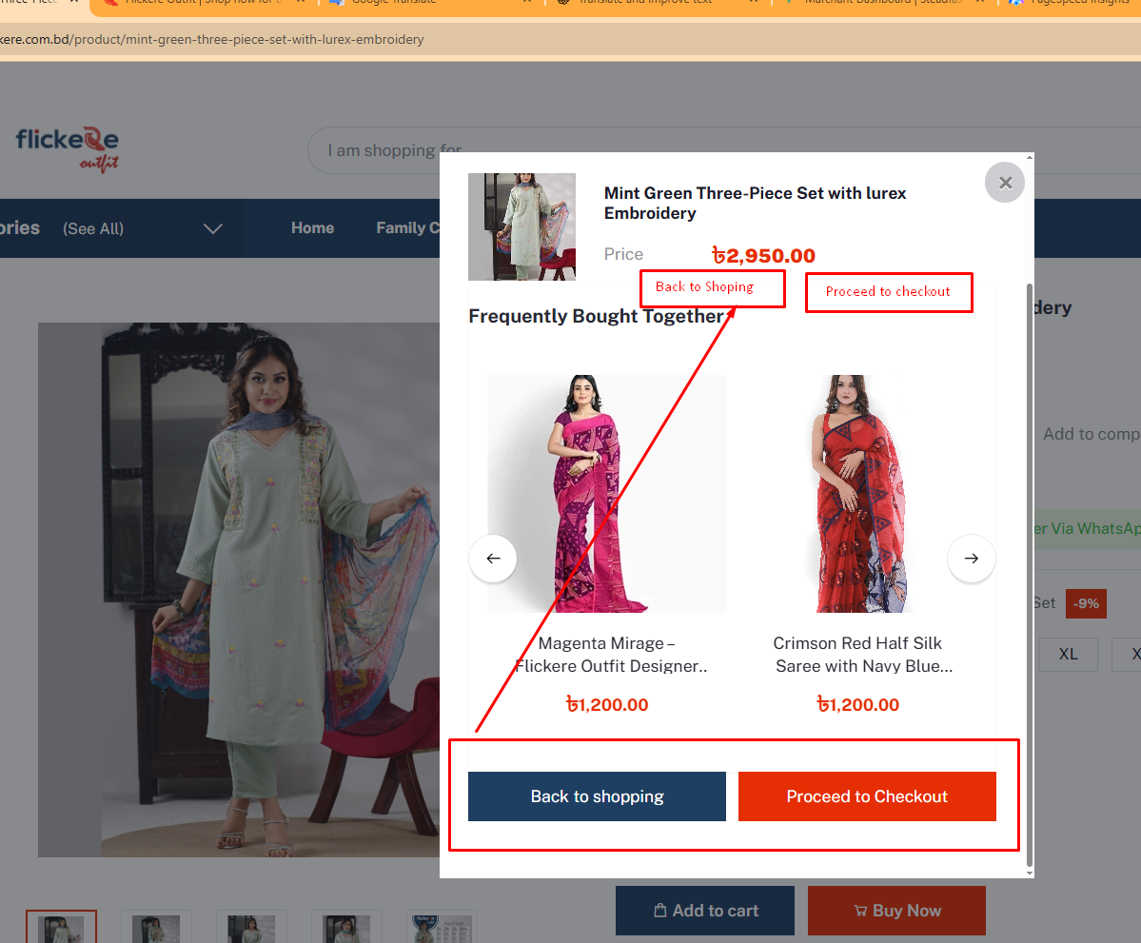This screenshot has height=943, width=1141.
Task: Open Magenta Mirage product title link
Action: (606, 655)
